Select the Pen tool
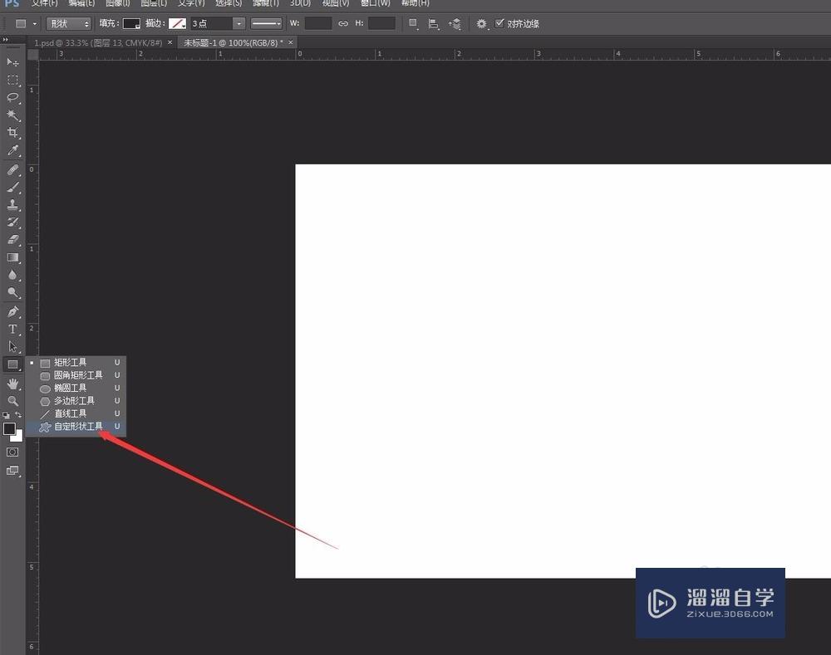The image size is (831, 655). point(12,311)
